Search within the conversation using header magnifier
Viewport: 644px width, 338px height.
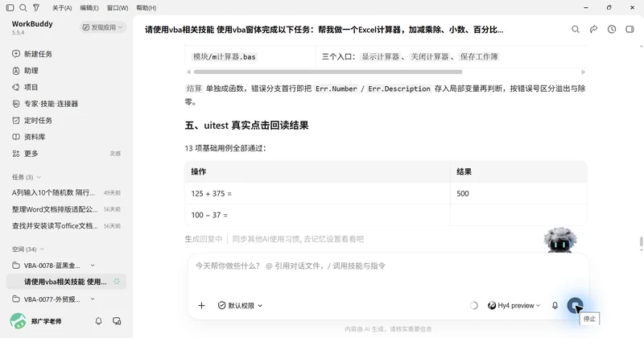tap(576, 29)
